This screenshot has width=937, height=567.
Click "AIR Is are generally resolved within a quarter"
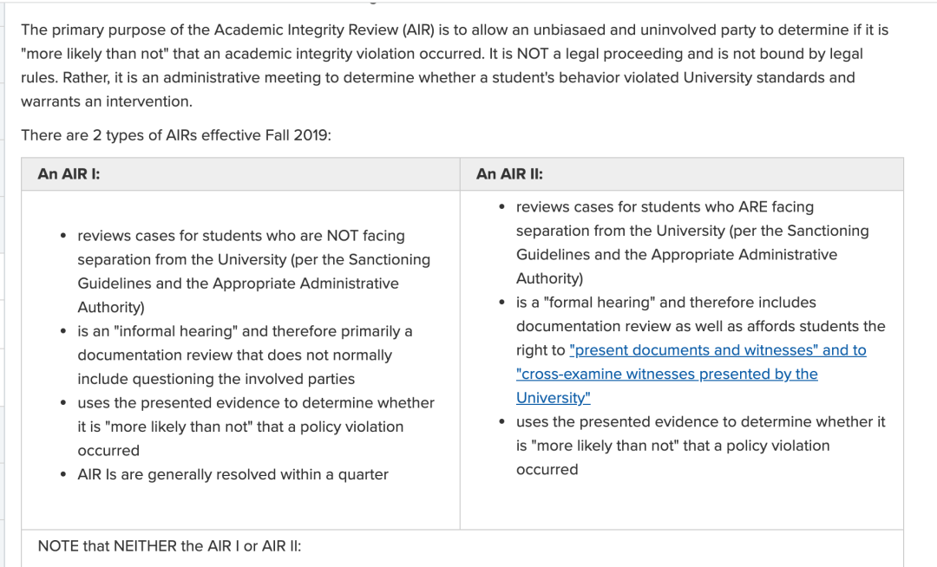click(233, 474)
